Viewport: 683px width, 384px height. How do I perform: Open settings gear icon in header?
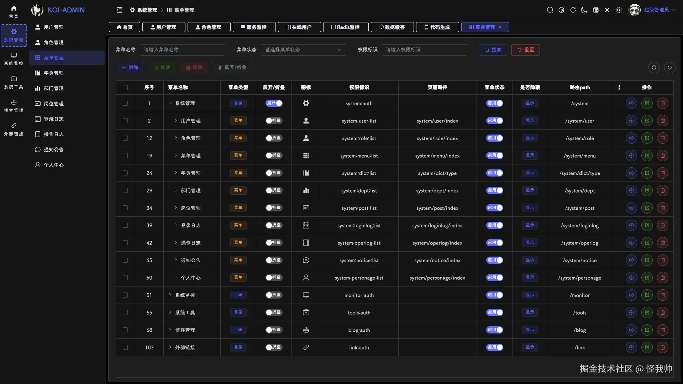coord(619,10)
